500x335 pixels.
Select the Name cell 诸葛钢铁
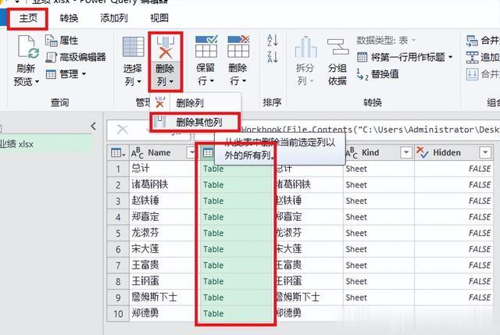149,184
